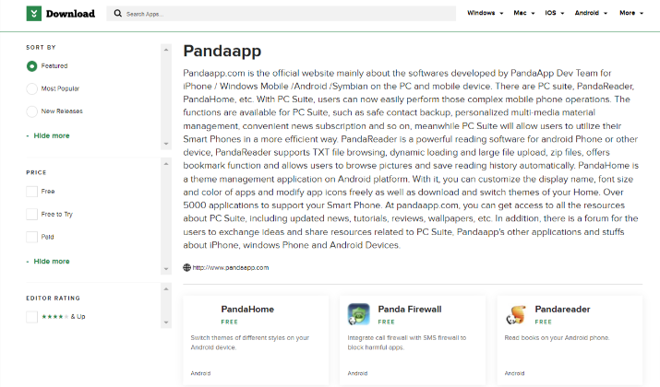The image size is (660, 387).
Task: Click the globe icon beside pandaapp URL
Action: click(x=186, y=267)
